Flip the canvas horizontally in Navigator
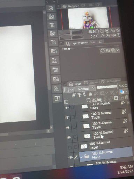The image size is (134, 179). (x=113, y=35)
